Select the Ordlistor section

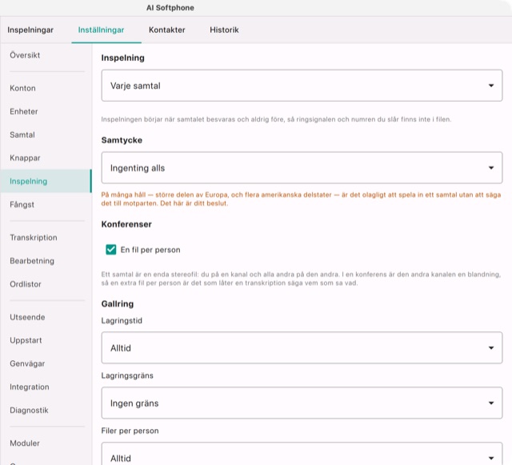pos(46,284)
